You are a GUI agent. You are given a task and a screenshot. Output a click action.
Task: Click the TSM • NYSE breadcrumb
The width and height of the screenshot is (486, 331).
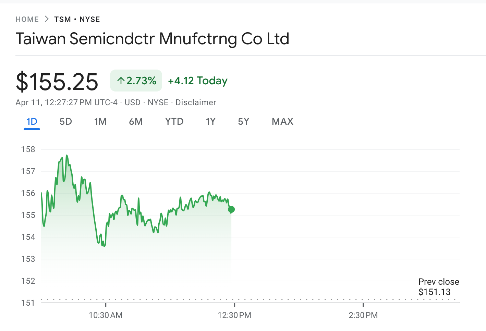click(77, 20)
